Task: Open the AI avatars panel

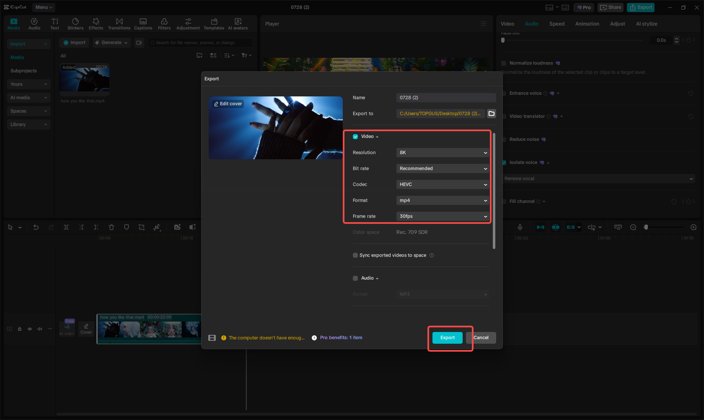Action: [238, 23]
